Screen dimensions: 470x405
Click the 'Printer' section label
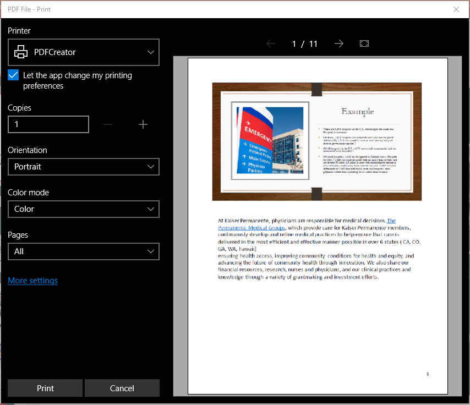point(19,31)
